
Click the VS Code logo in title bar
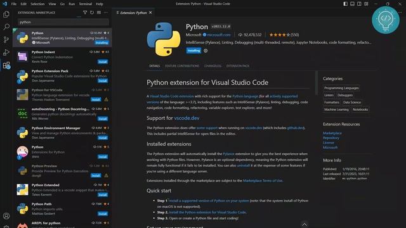pos(4,4)
